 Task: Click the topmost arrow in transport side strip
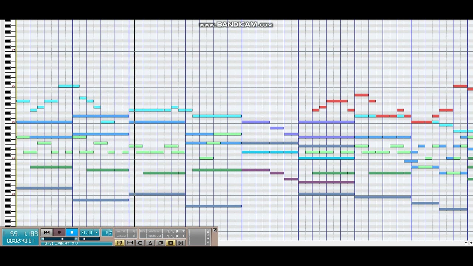208,231
